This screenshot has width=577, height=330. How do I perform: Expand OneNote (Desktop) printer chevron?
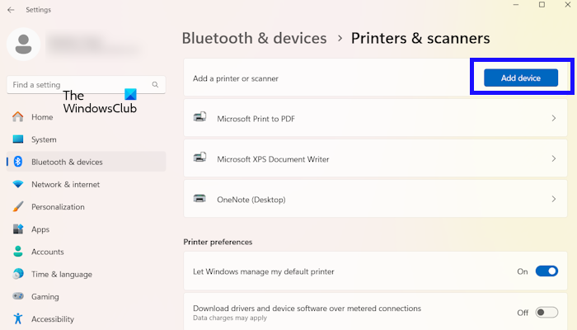coord(553,199)
